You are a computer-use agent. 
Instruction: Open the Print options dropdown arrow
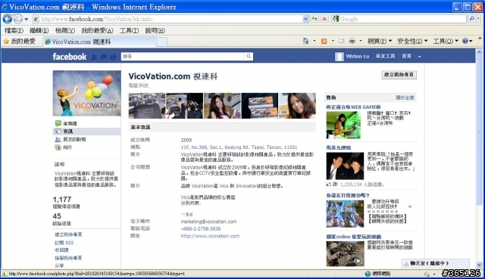click(x=361, y=41)
